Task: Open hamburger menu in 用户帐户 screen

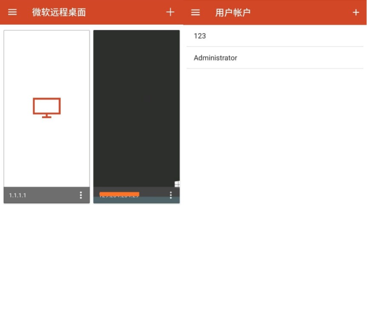Action: (196, 12)
